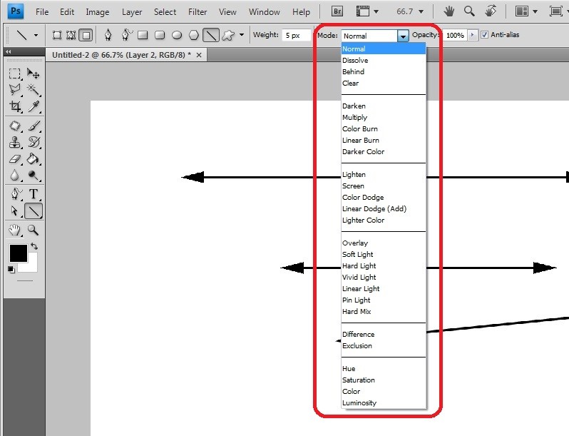Swap foreground and background colors

pyautogui.click(x=34, y=246)
